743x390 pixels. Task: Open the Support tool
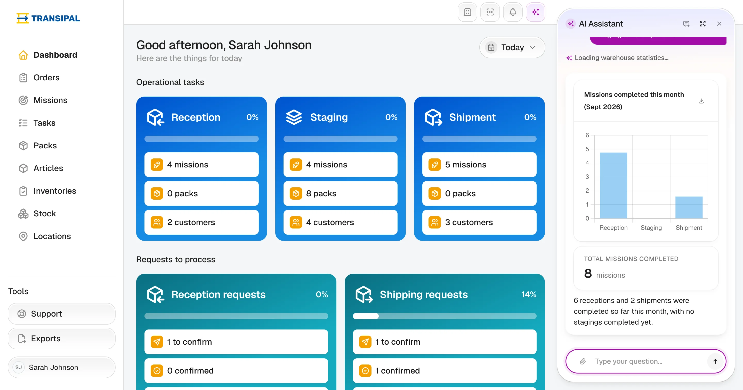[x=61, y=314]
